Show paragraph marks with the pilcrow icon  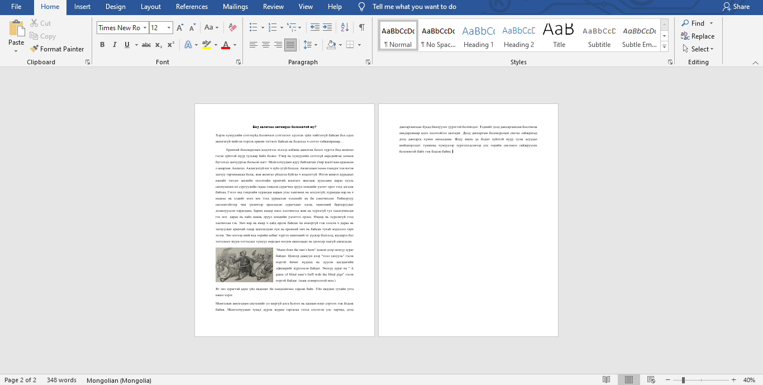[362, 27]
